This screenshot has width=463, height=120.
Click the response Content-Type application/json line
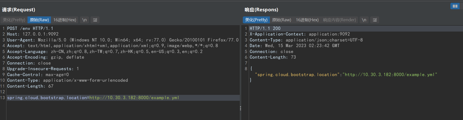(x=306, y=40)
